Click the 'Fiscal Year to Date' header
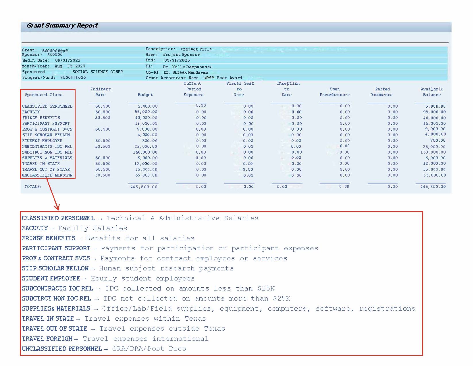 (x=240, y=89)
